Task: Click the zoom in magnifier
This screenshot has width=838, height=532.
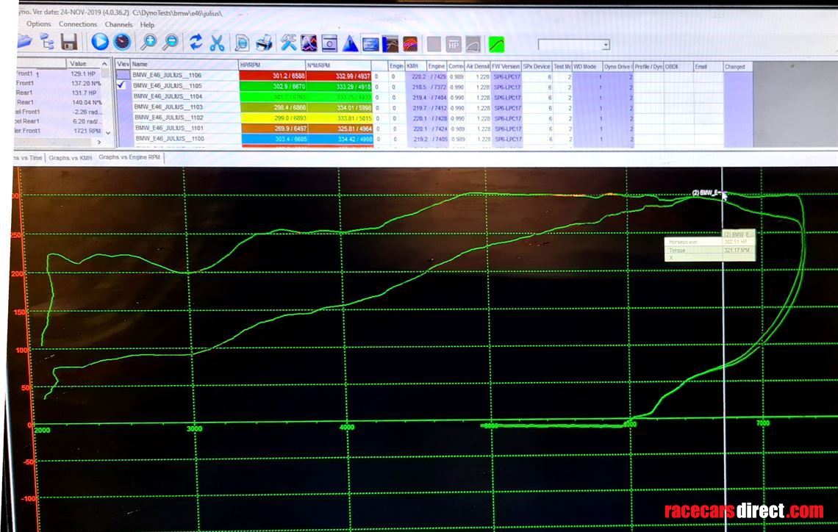Action: [148, 43]
